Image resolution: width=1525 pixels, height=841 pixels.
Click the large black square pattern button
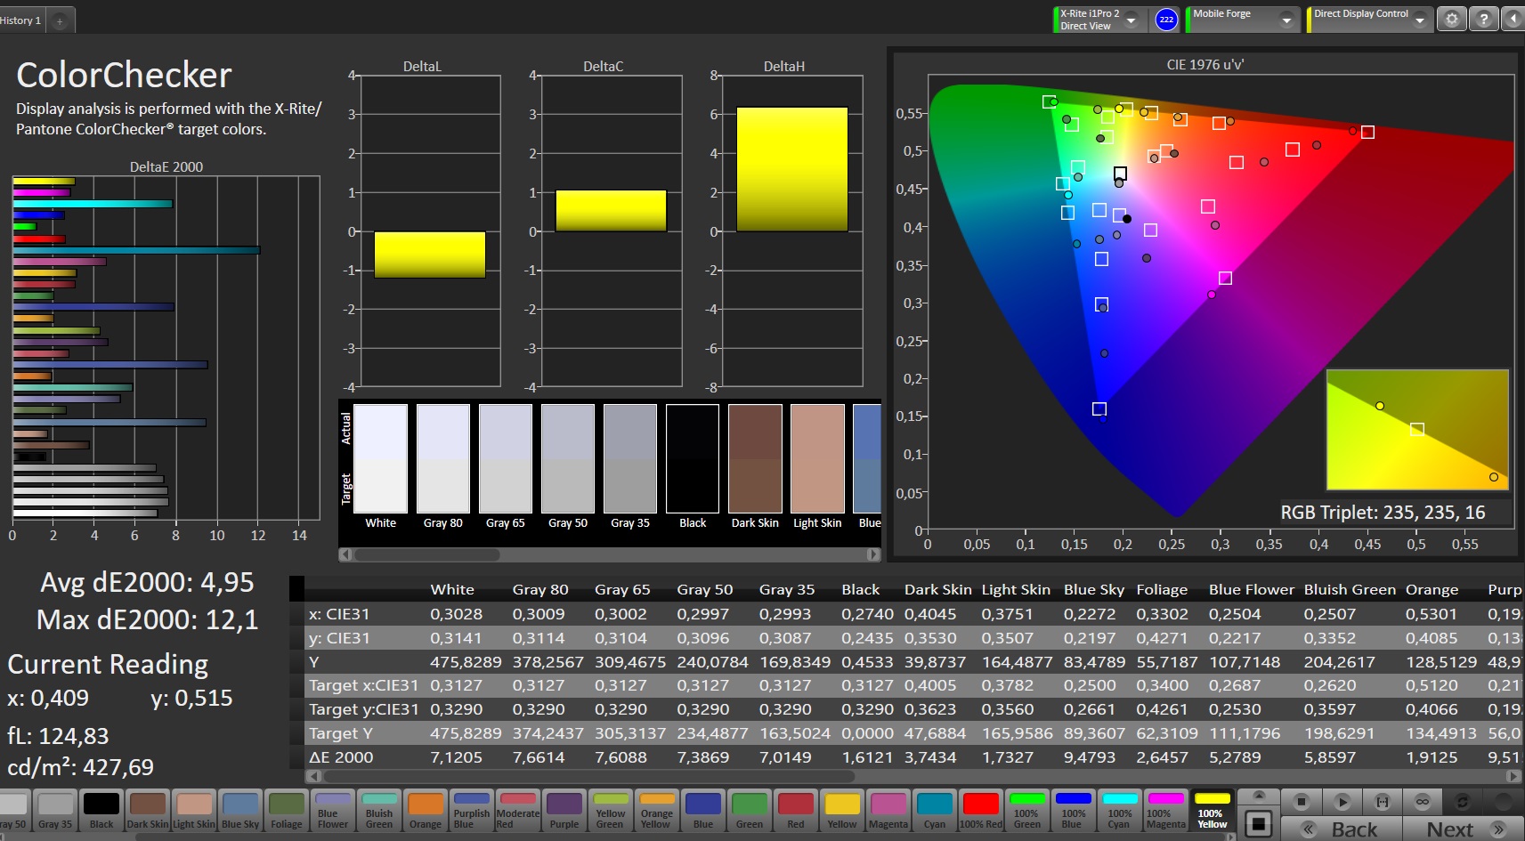pyautogui.click(x=1258, y=824)
